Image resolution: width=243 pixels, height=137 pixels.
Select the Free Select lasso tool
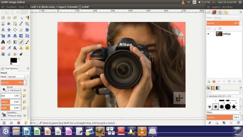(x=15, y=18)
